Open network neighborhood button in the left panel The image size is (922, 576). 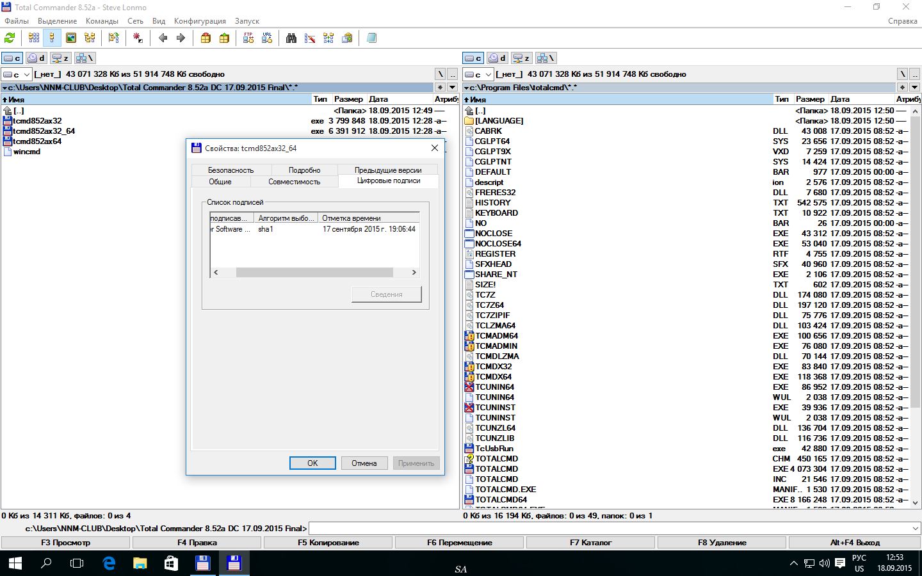coord(85,58)
